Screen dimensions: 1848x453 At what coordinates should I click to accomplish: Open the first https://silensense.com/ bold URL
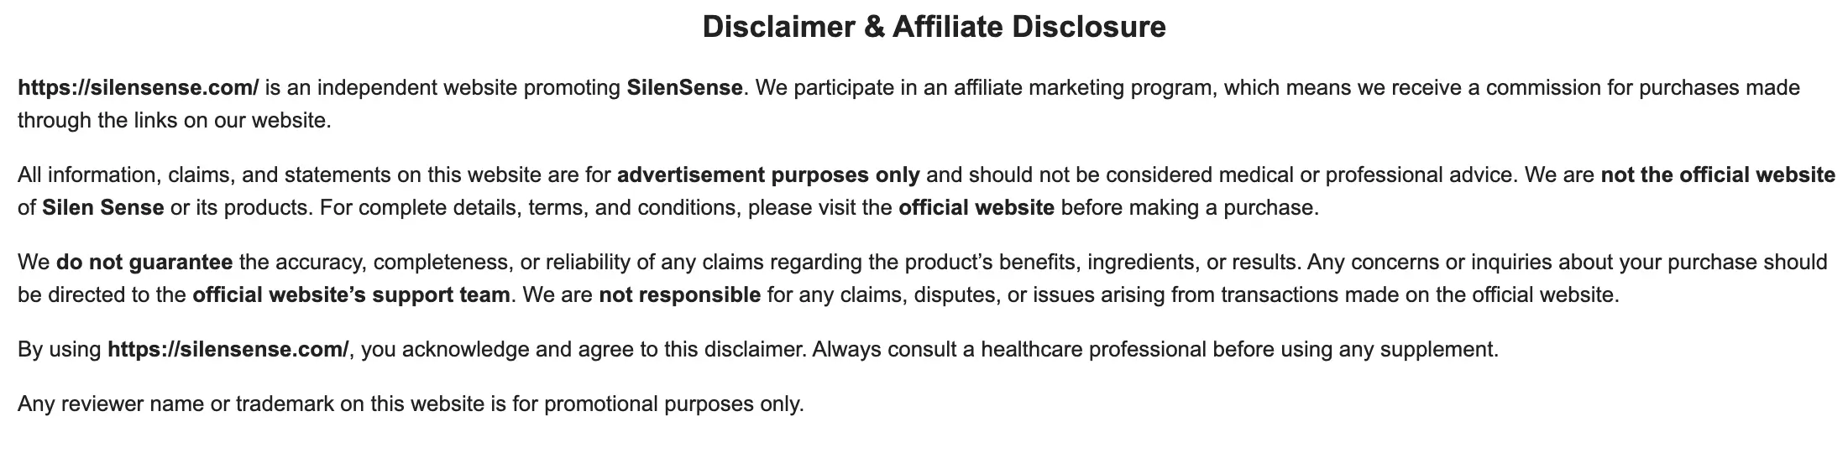coord(139,87)
